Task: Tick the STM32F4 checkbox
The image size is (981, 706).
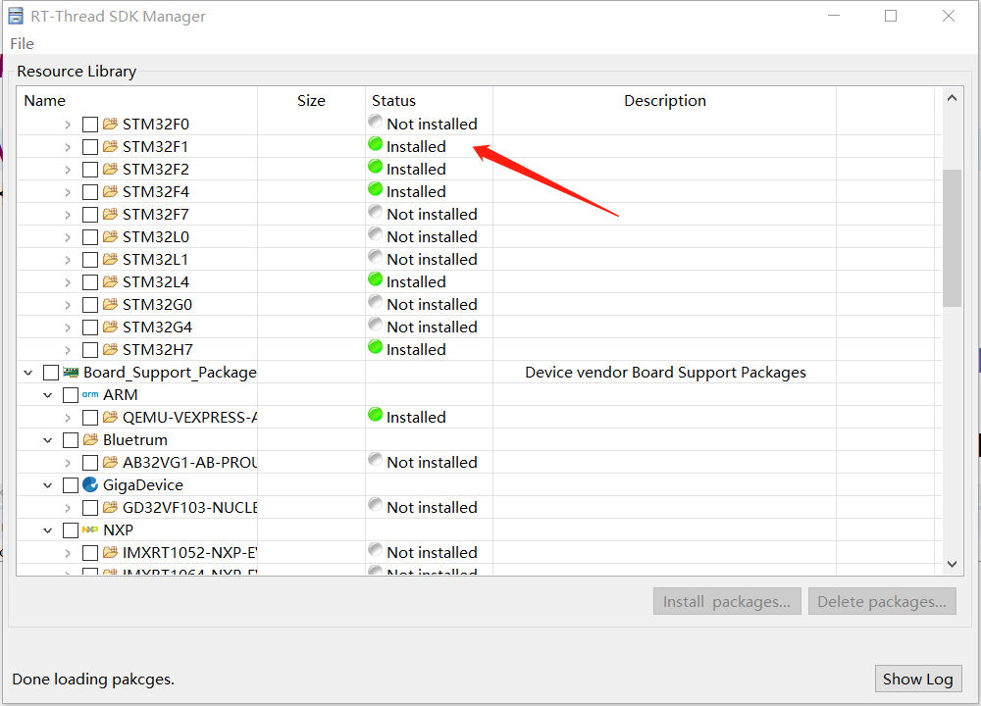Action: 90,192
